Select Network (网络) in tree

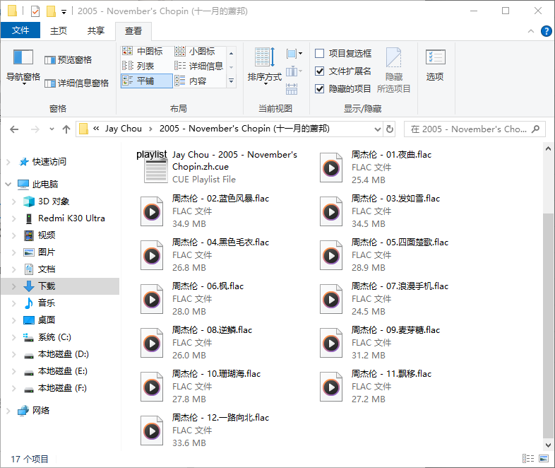pyautogui.click(x=41, y=411)
